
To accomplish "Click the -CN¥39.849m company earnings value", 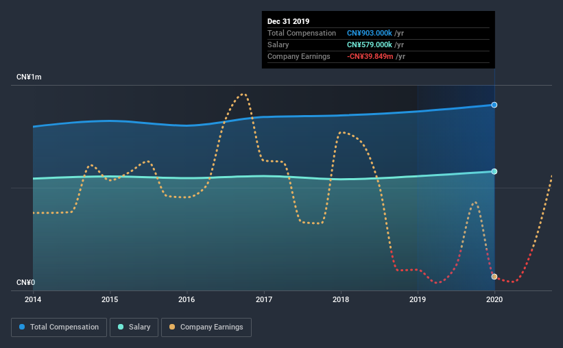I will [x=370, y=56].
